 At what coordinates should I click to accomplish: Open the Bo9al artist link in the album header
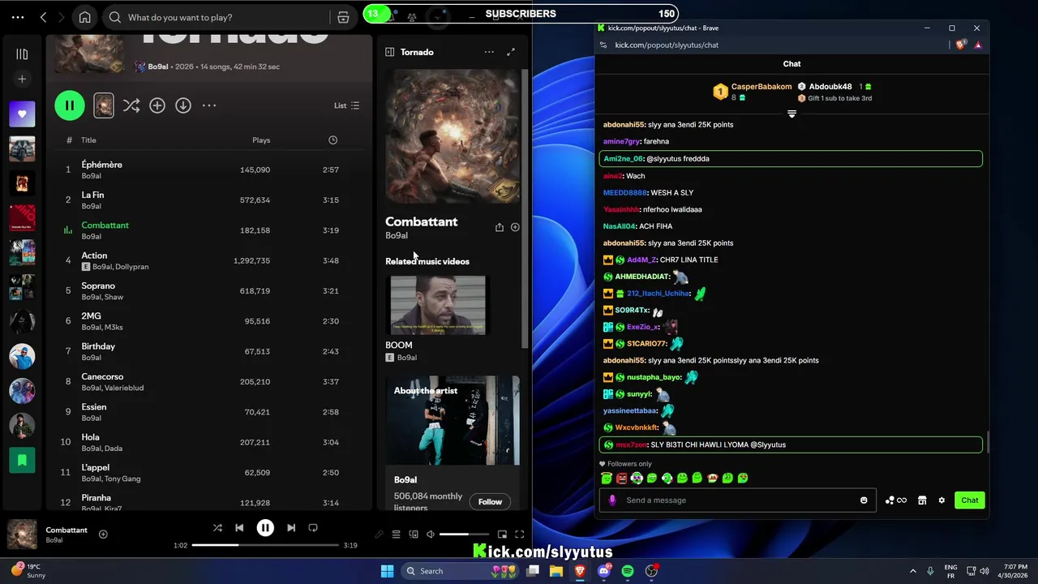[x=158, y=67]
